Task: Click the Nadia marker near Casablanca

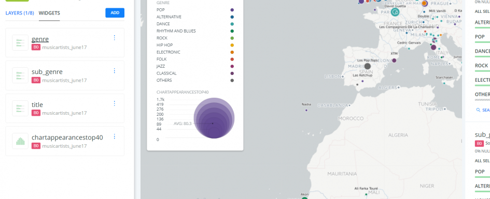Action: (306, 110)
